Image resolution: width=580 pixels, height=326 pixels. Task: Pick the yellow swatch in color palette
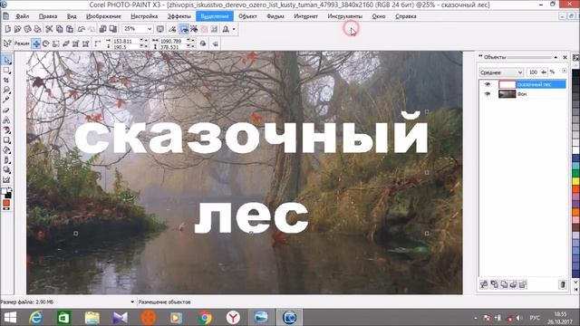(576, 181)
